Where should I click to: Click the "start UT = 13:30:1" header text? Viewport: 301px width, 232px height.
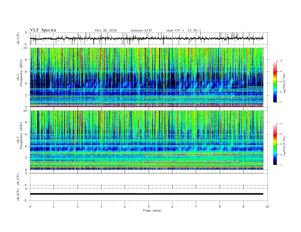coord(184,30)
